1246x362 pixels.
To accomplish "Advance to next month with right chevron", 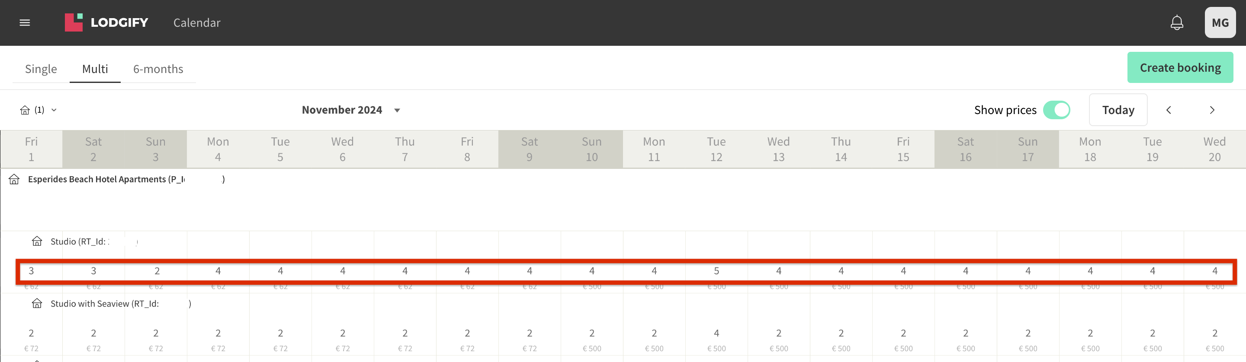I will coord(1212,110).
